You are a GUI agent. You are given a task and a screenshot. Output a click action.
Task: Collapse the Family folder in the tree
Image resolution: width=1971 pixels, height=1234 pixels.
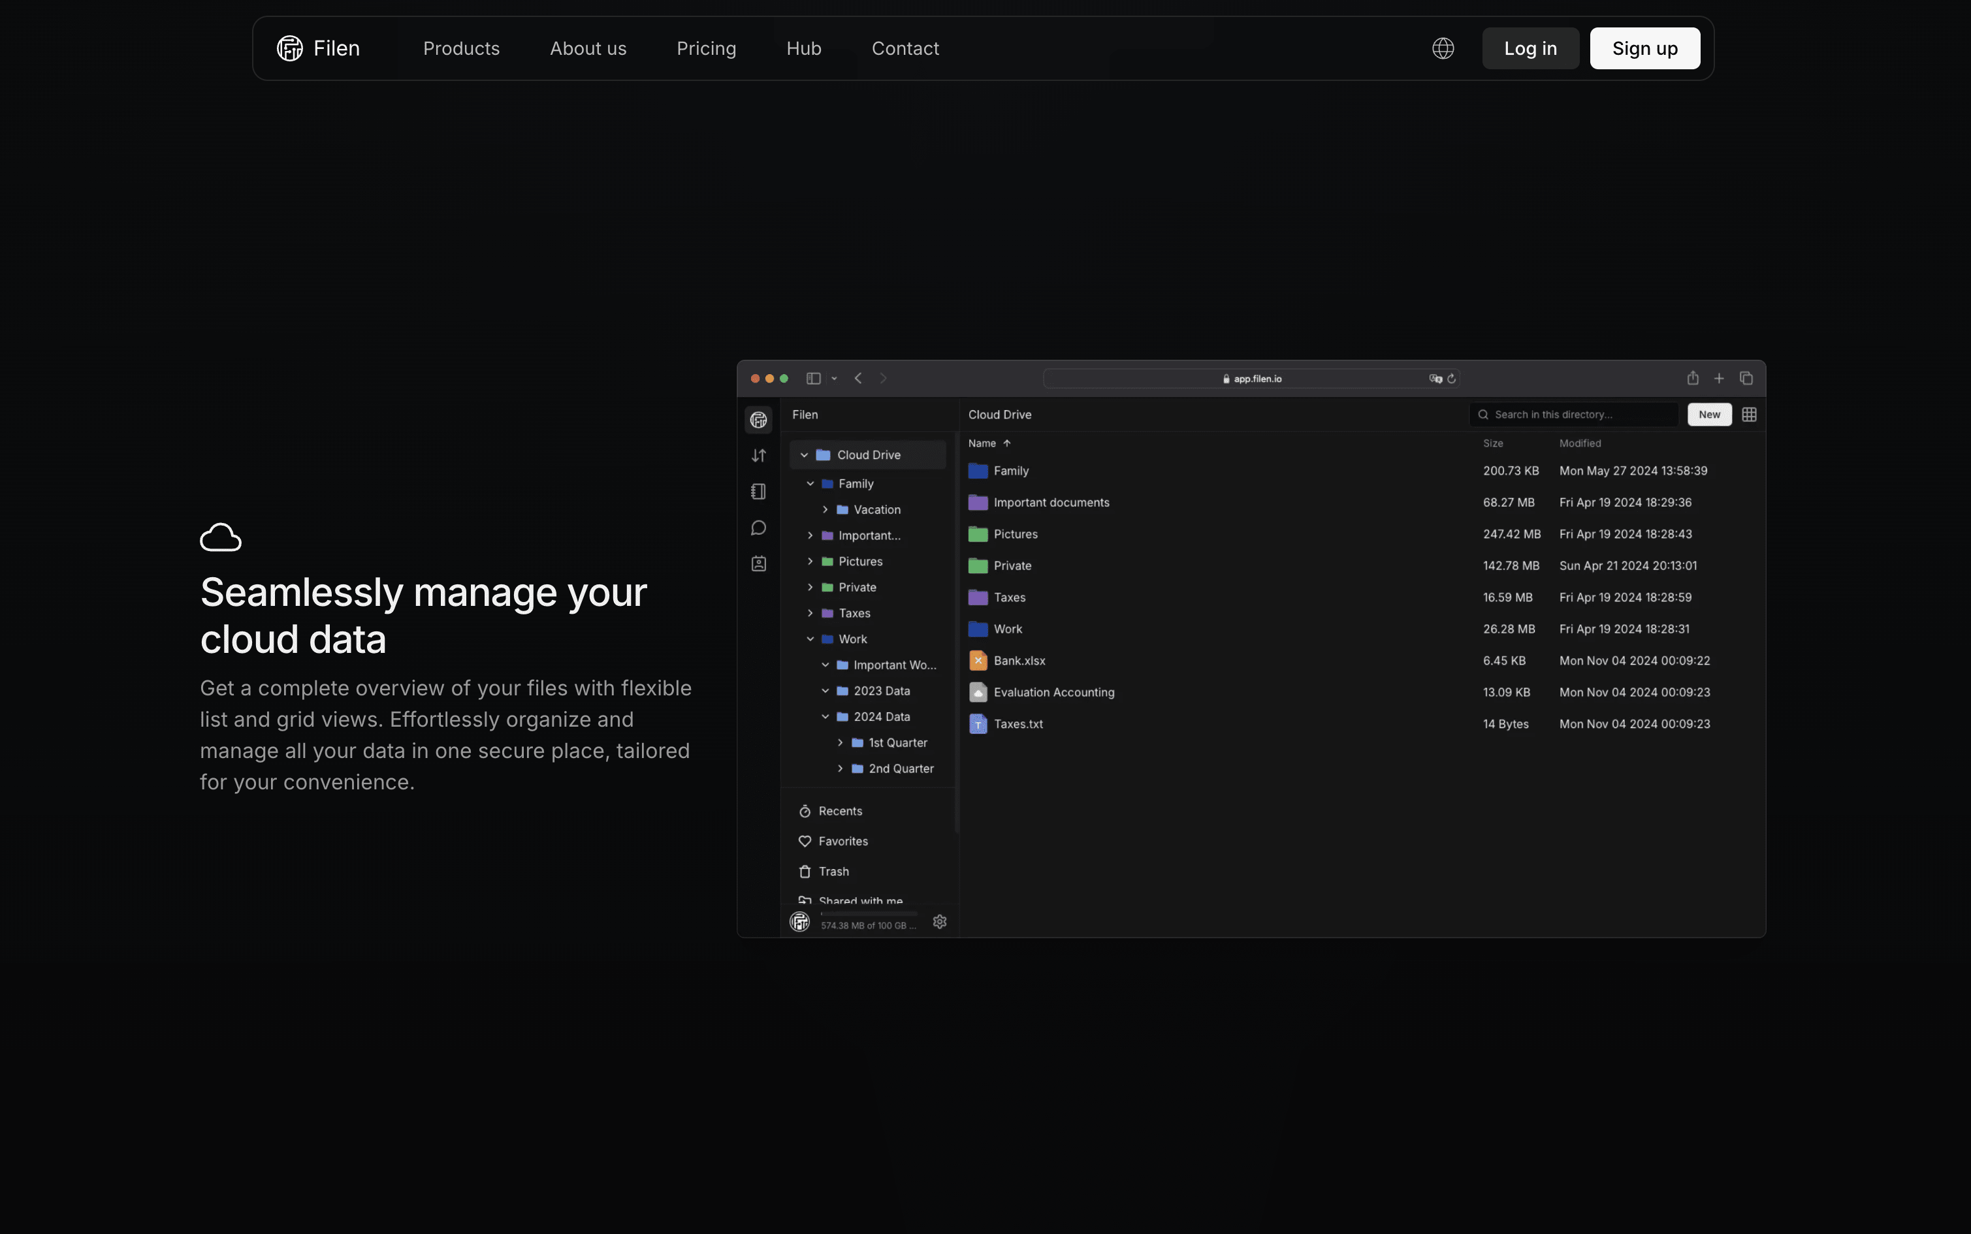click(x=810, y=483)
